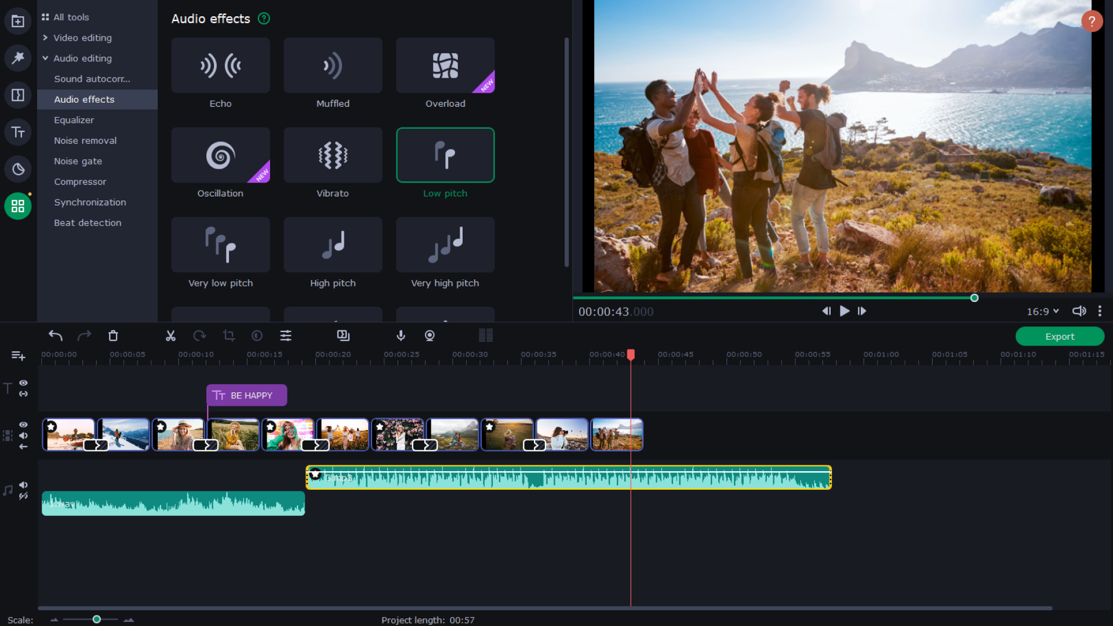Select the Filters panel icon
The height and width of the screenshot is (626, 1113).
(x=18, y=58)
